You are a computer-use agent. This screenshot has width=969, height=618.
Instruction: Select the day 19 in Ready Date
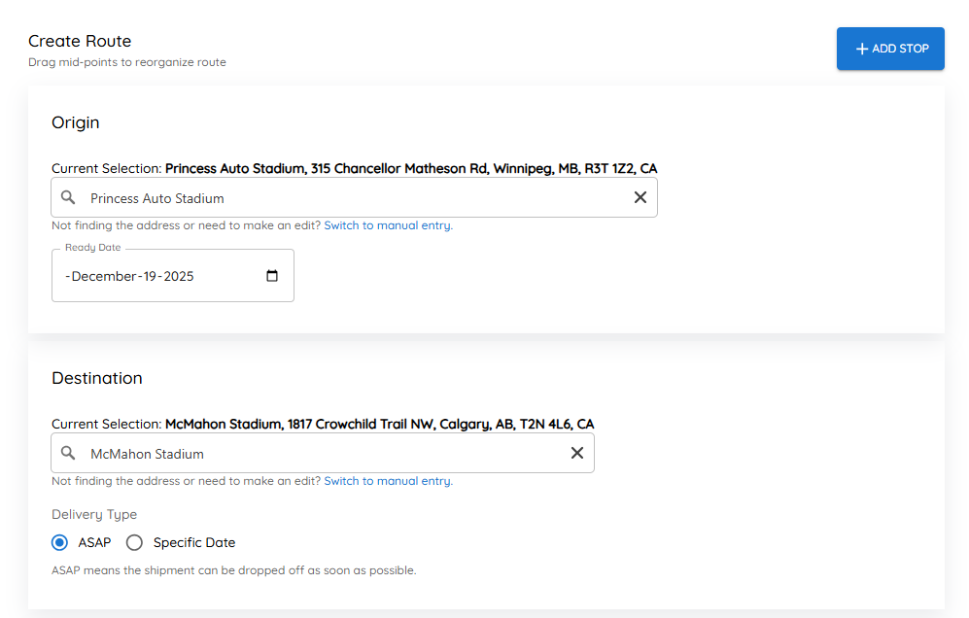150,276
